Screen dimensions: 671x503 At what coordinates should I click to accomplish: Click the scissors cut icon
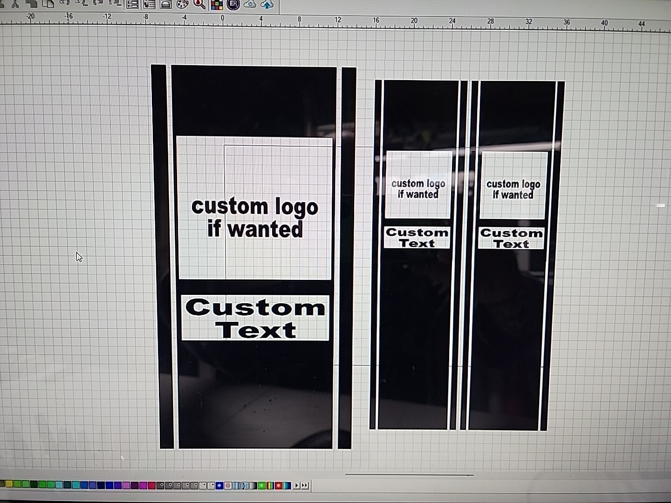pyautogui.click(x=15, y=4)
